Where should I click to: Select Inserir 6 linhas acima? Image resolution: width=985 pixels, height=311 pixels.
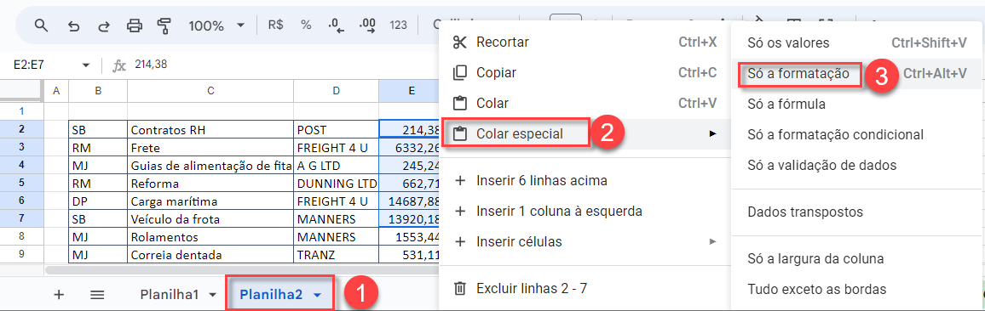585,181
